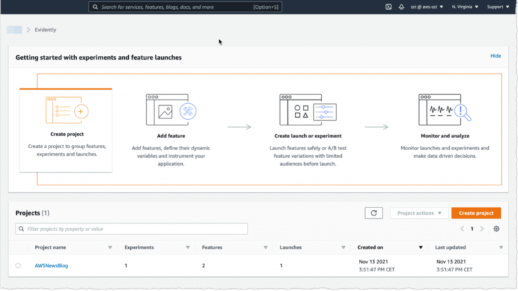518x291 pixels.
Task: Open the AWSNewsBlog project link
Action: (51, 265)
